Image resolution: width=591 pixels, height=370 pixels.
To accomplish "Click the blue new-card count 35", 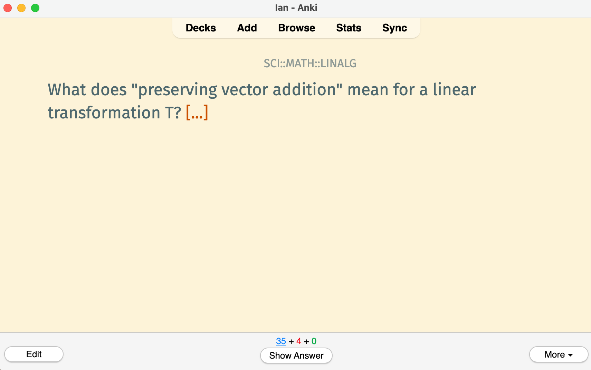I will [281, 341].
